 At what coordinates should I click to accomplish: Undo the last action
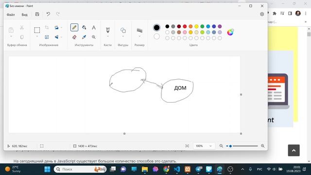48,14
